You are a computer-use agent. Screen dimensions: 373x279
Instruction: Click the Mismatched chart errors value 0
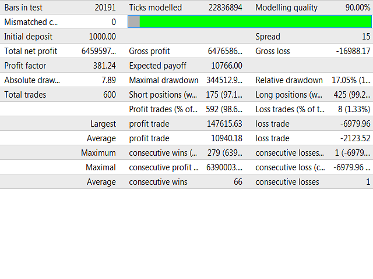pos(114,22)
